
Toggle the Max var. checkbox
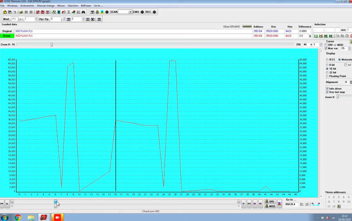pos(326,49)
